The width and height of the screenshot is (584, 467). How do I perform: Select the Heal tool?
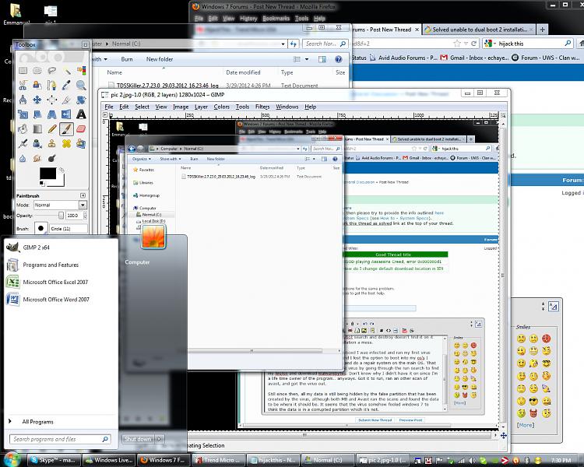point(66,143)
